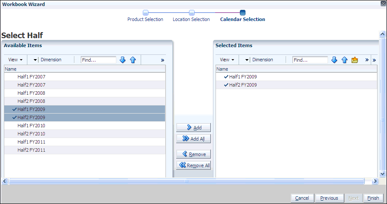387x204 pixels.
Task: Select Half1 FY2010 in Available Items
Action: coord(85,126)
